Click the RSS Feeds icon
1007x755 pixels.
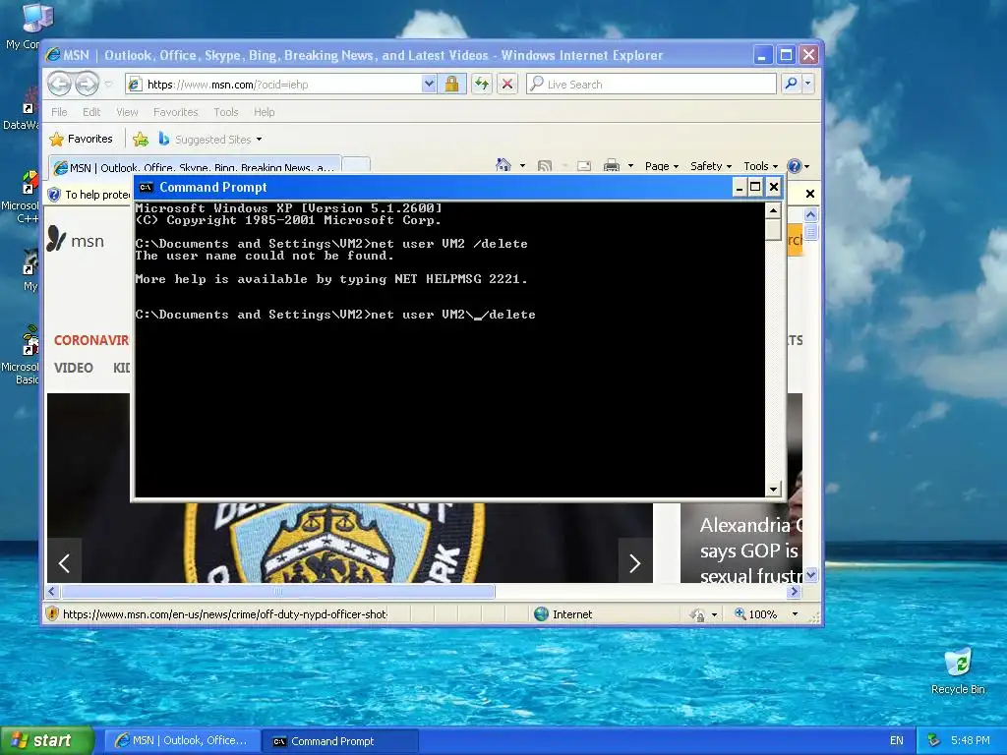(545, 165)
